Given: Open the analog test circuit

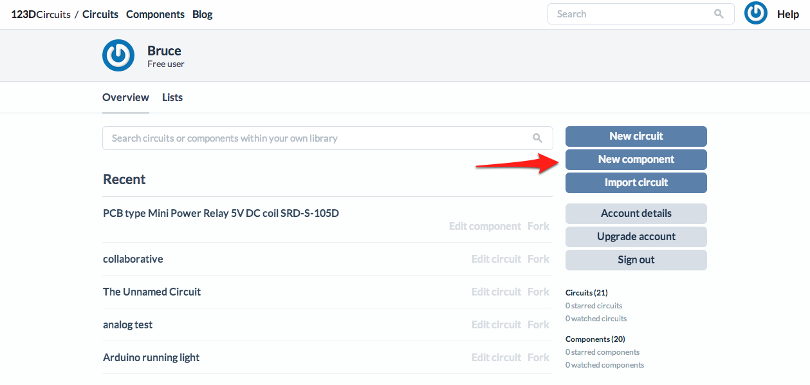Looking at the screenshot, I should [x=127, y=324].
